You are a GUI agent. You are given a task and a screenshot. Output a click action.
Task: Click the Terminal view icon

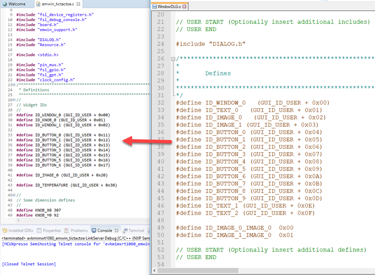125,230
